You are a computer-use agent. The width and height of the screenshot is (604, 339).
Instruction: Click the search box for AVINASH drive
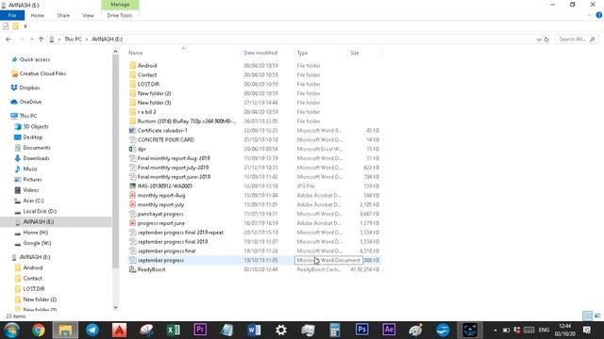(577, 40)
